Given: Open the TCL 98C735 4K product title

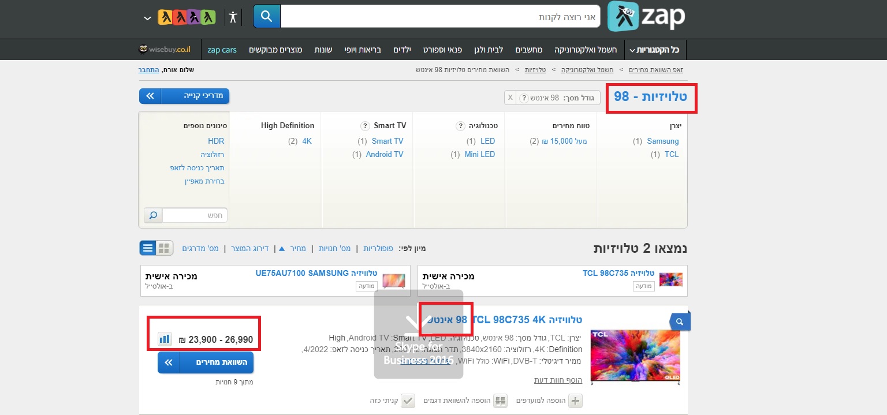Looking at the screenshot, I should coord(505,320).
